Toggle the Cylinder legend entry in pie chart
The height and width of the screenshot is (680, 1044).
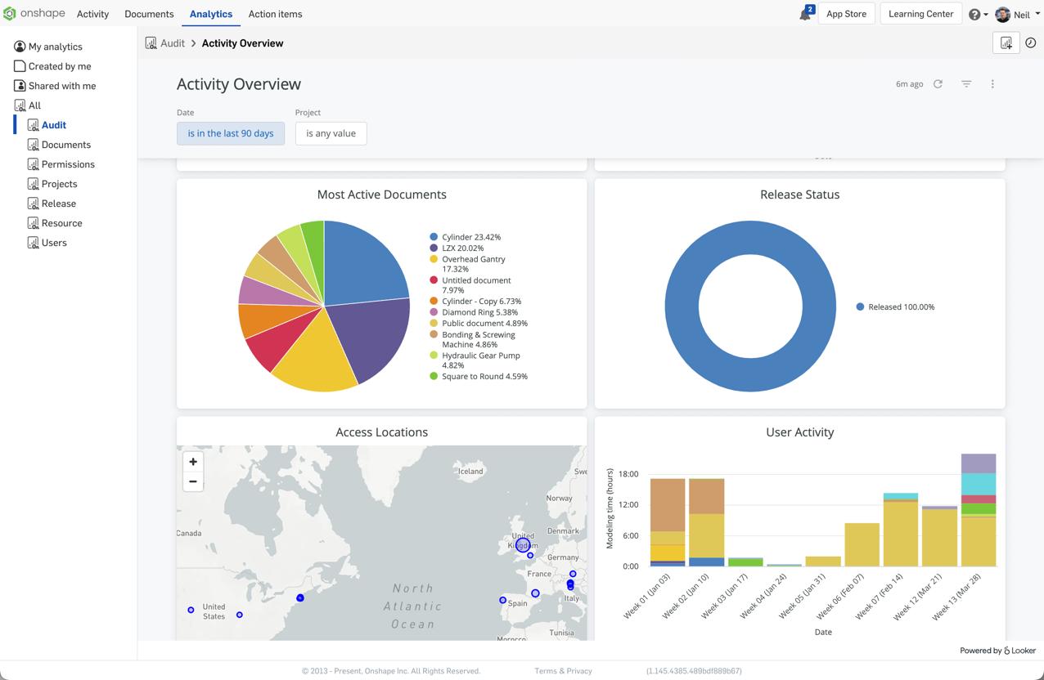[470, 237]
